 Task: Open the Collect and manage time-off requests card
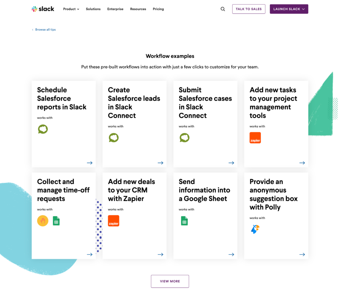coord(63,190)
